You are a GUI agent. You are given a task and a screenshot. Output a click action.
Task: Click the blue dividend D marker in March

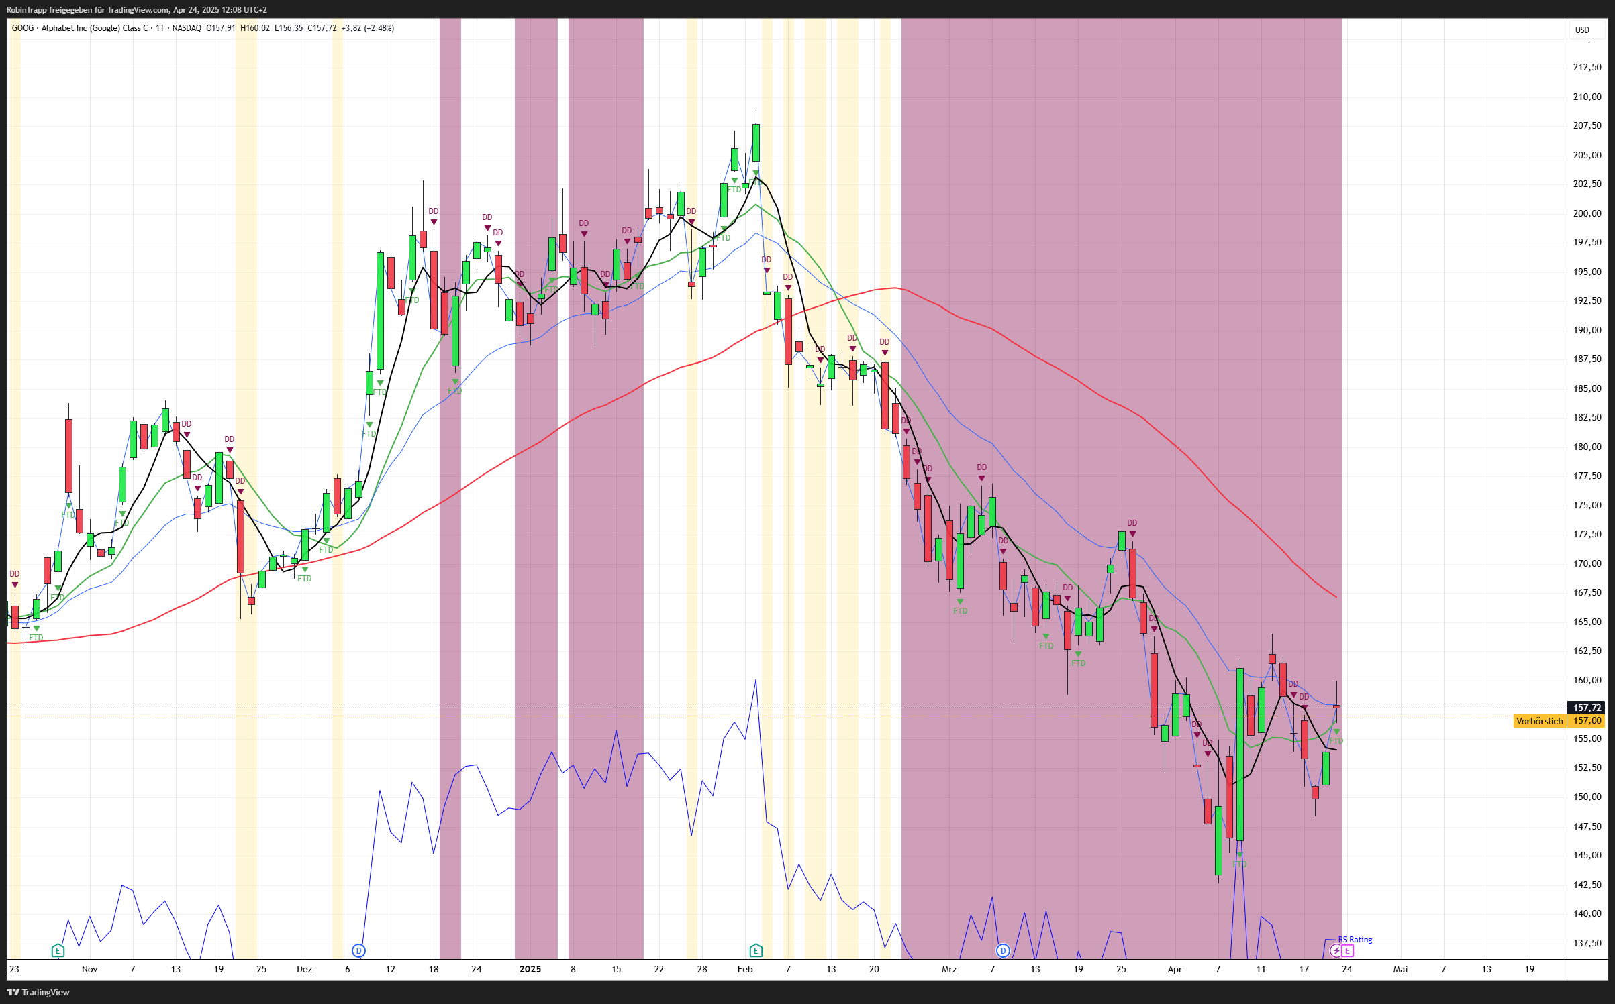tap(1003, 950)
